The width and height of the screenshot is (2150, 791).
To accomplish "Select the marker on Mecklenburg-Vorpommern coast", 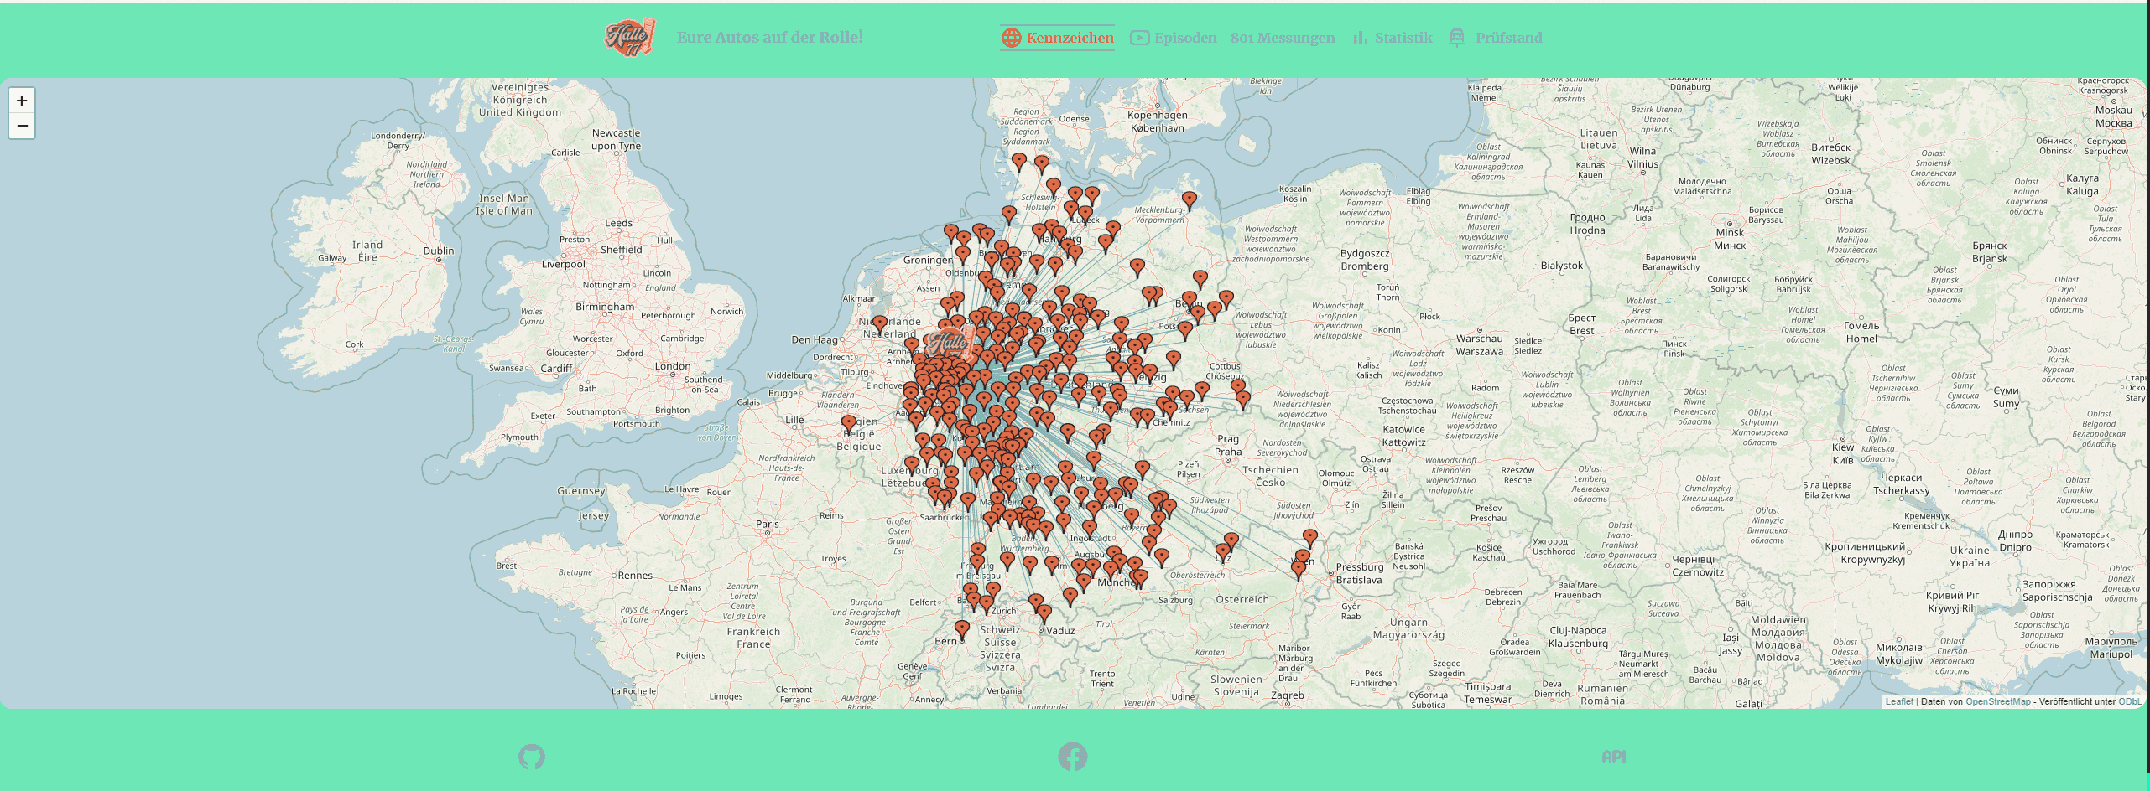I will (x=1190, y=200).
